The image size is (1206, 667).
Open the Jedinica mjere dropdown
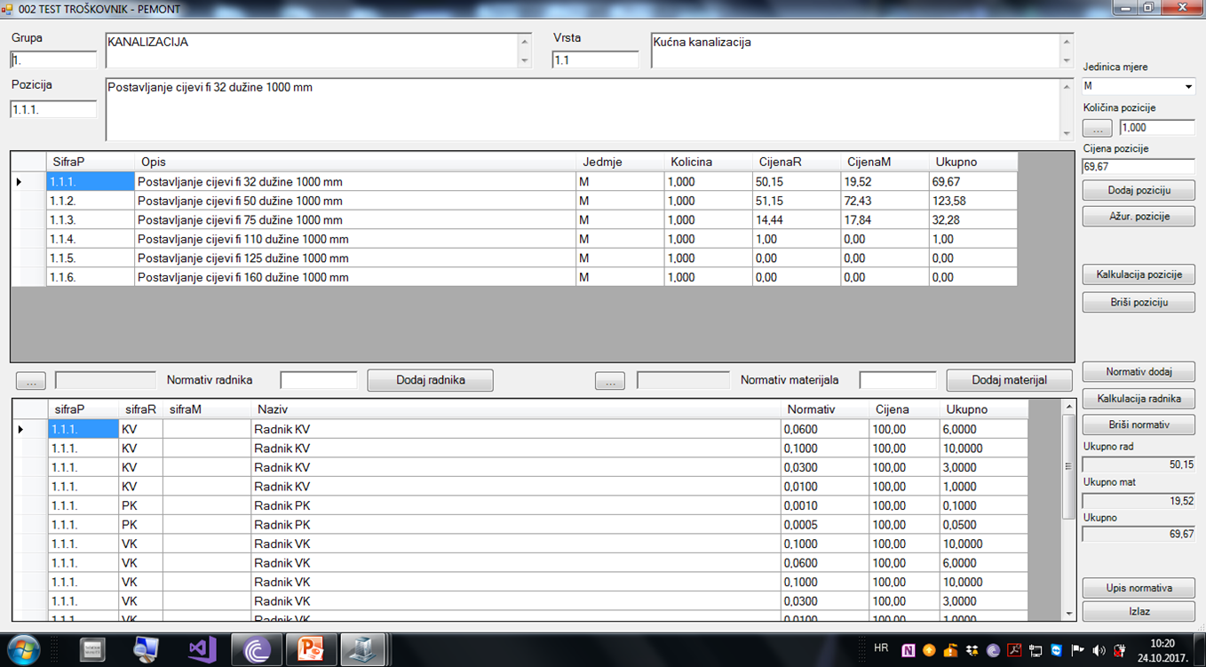point(1188,87)
